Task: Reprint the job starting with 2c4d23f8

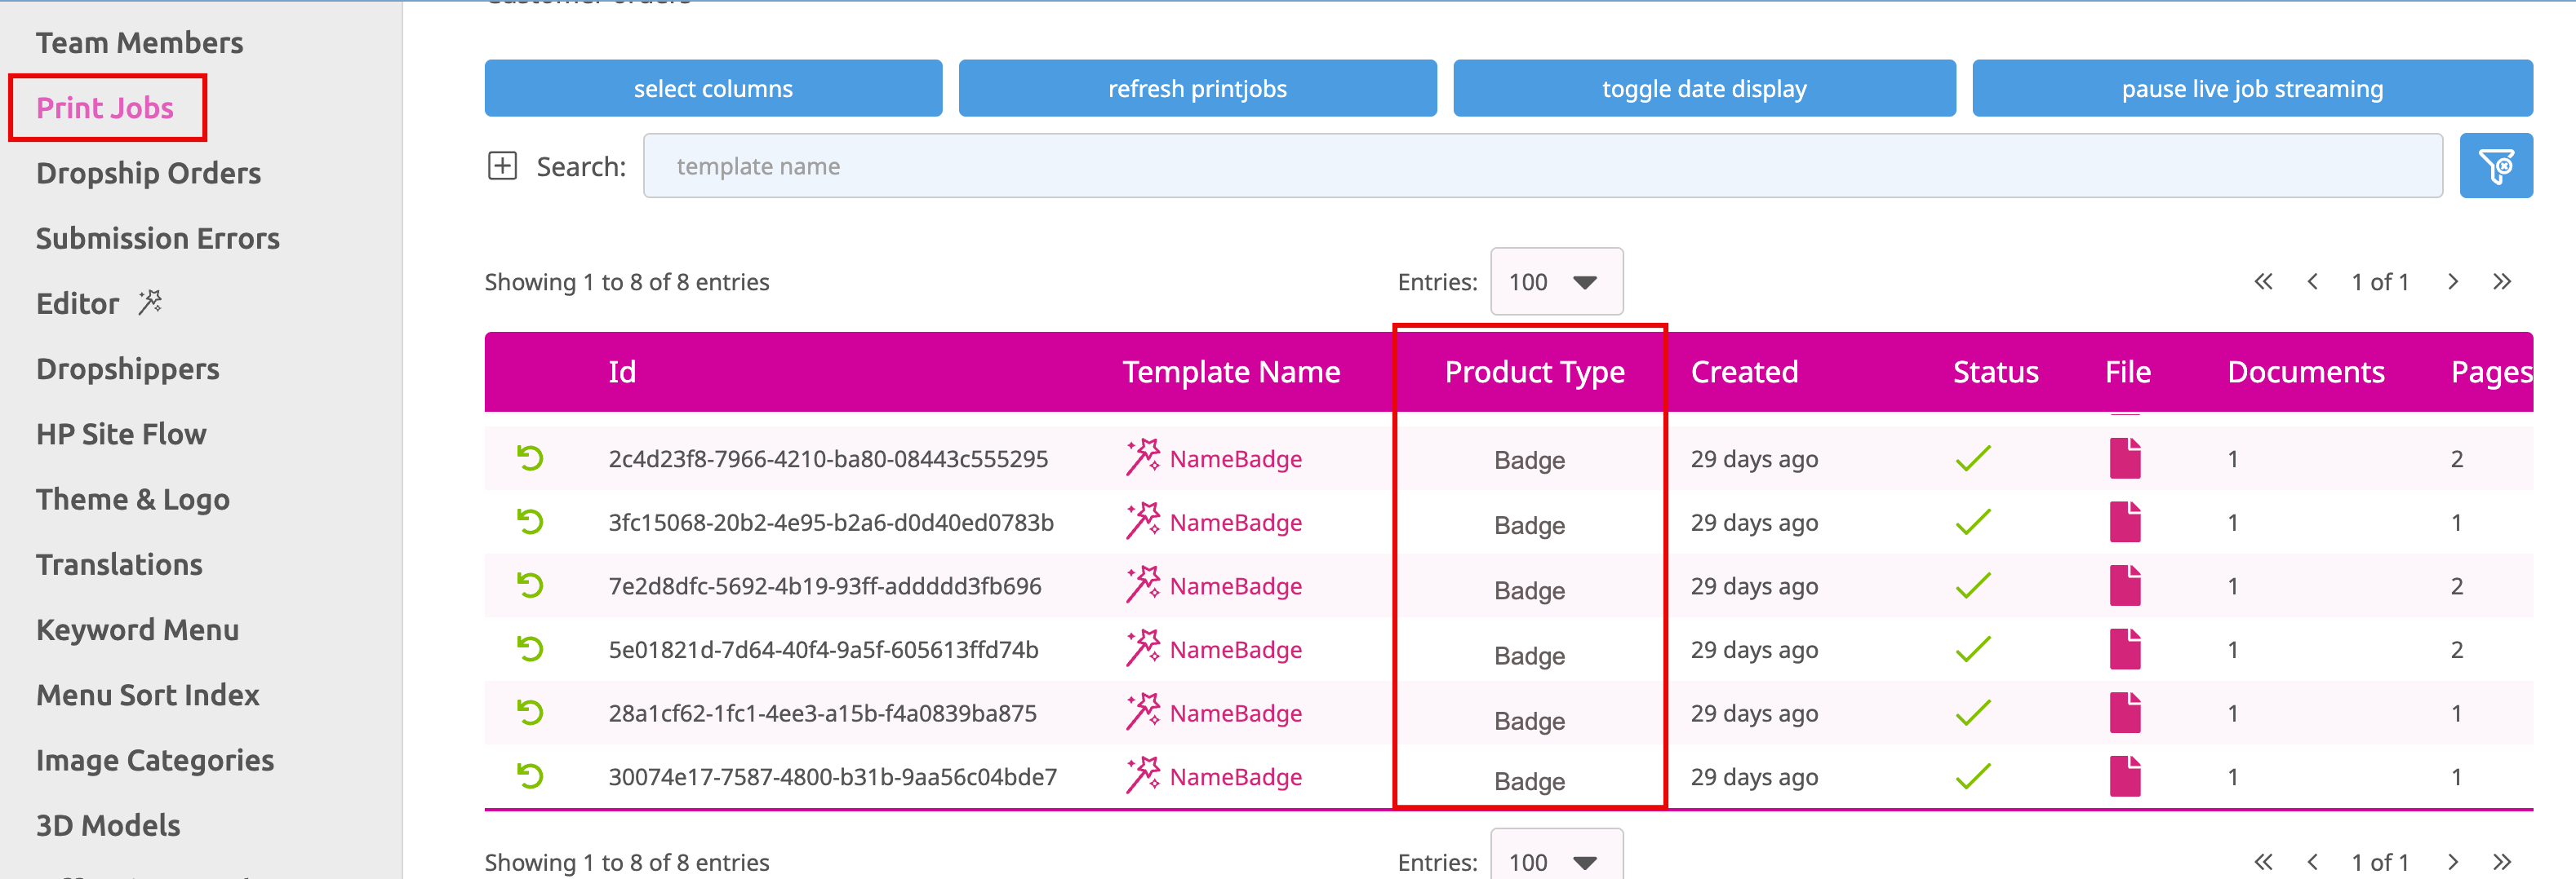Action: click(530, 458)
